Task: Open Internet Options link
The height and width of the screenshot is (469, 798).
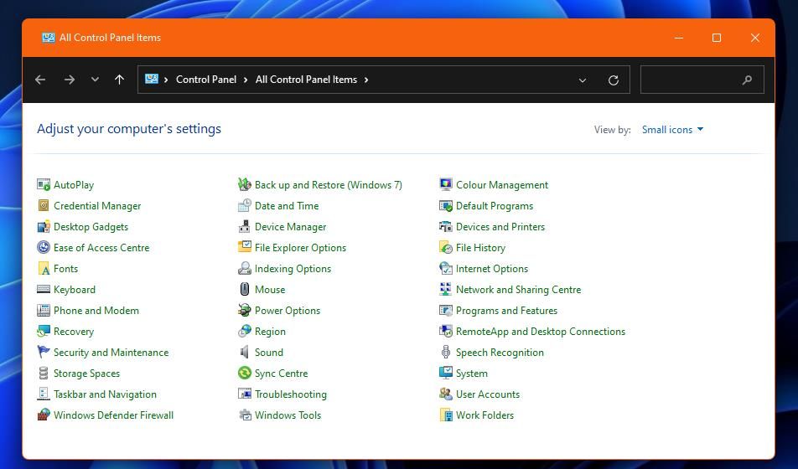Action: pyautogui.click(x=492, y=269)
